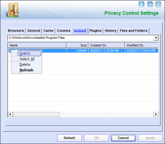Sort by Created On column header

[106, 45]
